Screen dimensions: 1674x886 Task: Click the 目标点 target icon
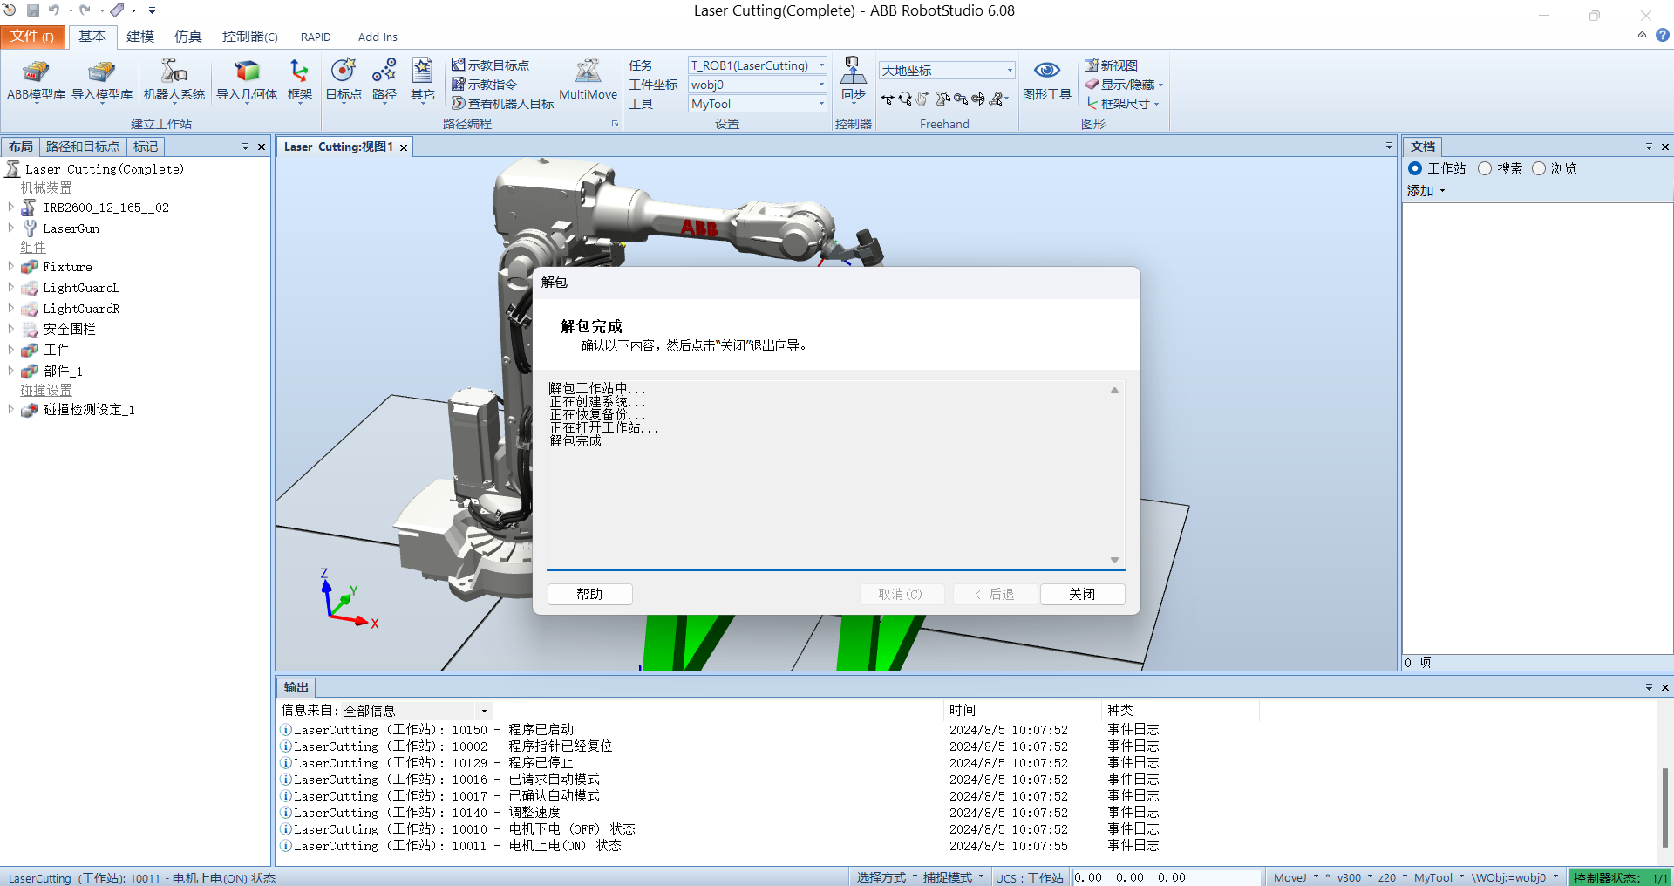pyautogui.click(x=344, y=80)
